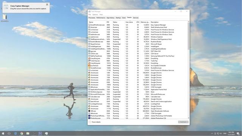Select the "Java Update Scheduler" description
The height and width of the screenshot is (136, 242).
pyautogui.click(x=158, y=65)
